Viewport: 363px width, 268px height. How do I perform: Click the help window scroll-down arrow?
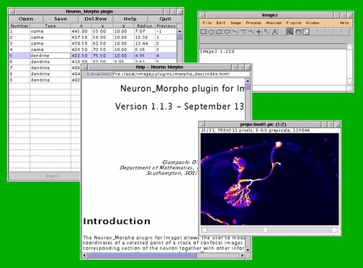click(248, 249)
